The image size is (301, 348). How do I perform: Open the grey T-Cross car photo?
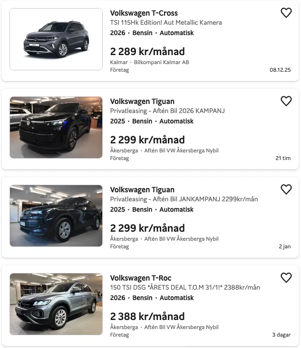[x=56, y=39]
